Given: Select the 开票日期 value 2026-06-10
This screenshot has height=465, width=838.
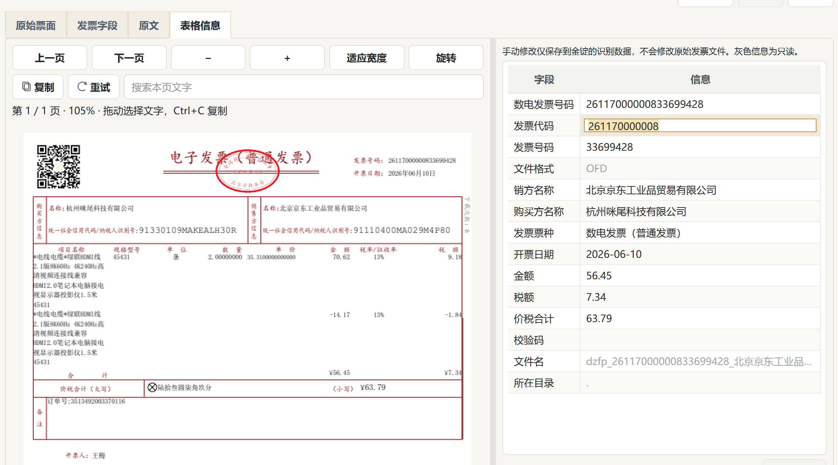Looking at the screenshot, I should (x=614, y=254).
